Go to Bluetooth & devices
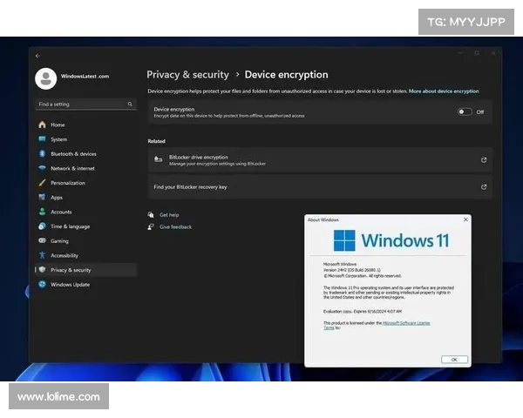This screenshot has height=418, width=523. point(85,153)
